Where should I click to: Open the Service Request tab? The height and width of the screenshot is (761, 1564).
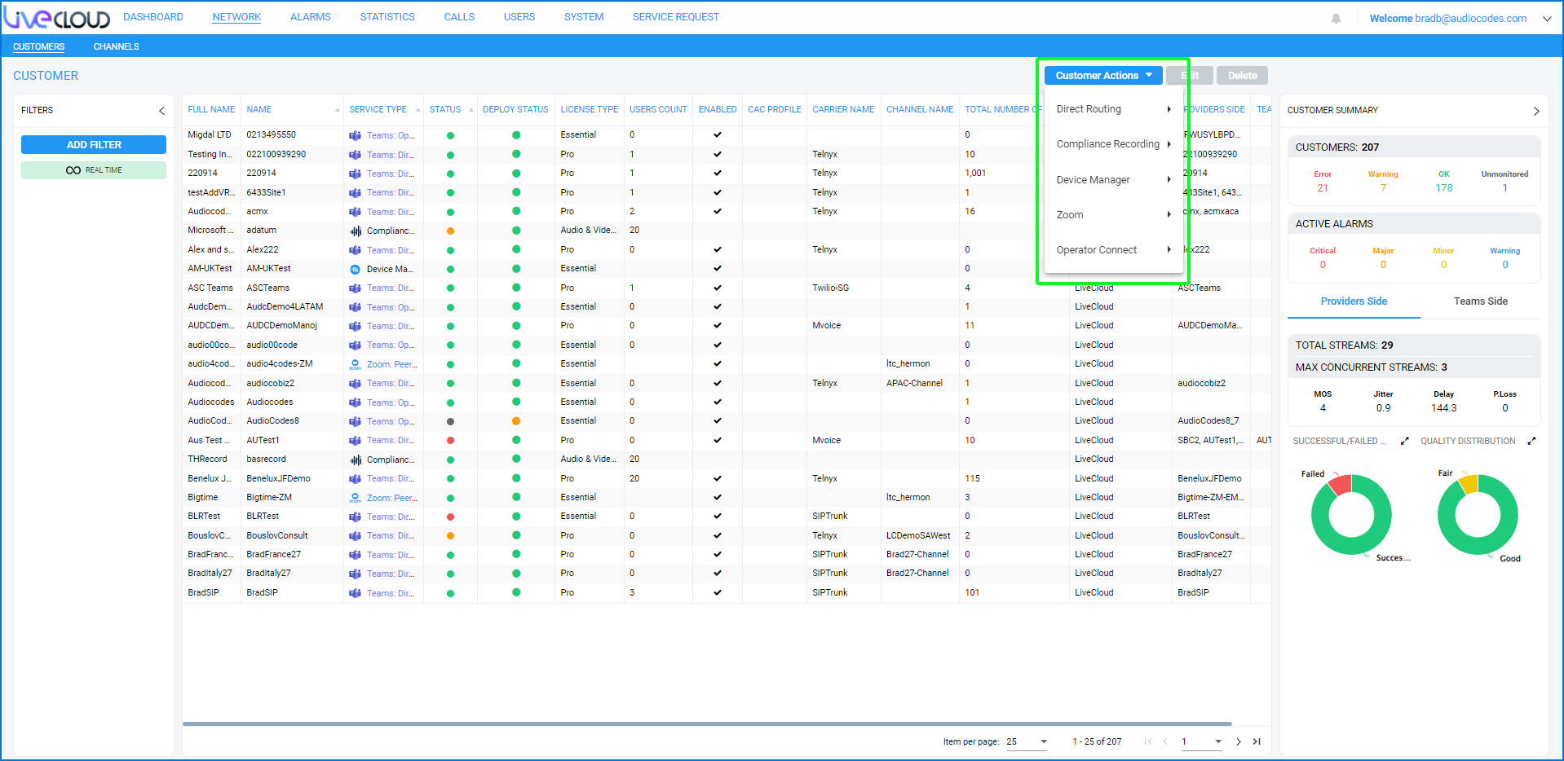676,17
